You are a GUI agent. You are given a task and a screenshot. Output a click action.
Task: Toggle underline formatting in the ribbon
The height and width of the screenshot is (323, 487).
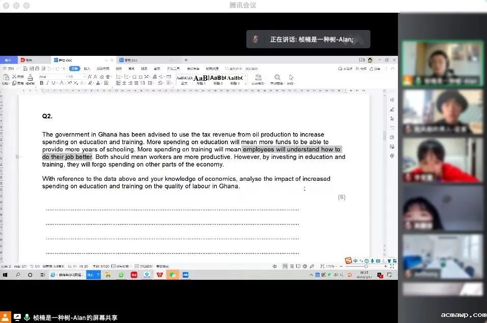tap(53, 83)
